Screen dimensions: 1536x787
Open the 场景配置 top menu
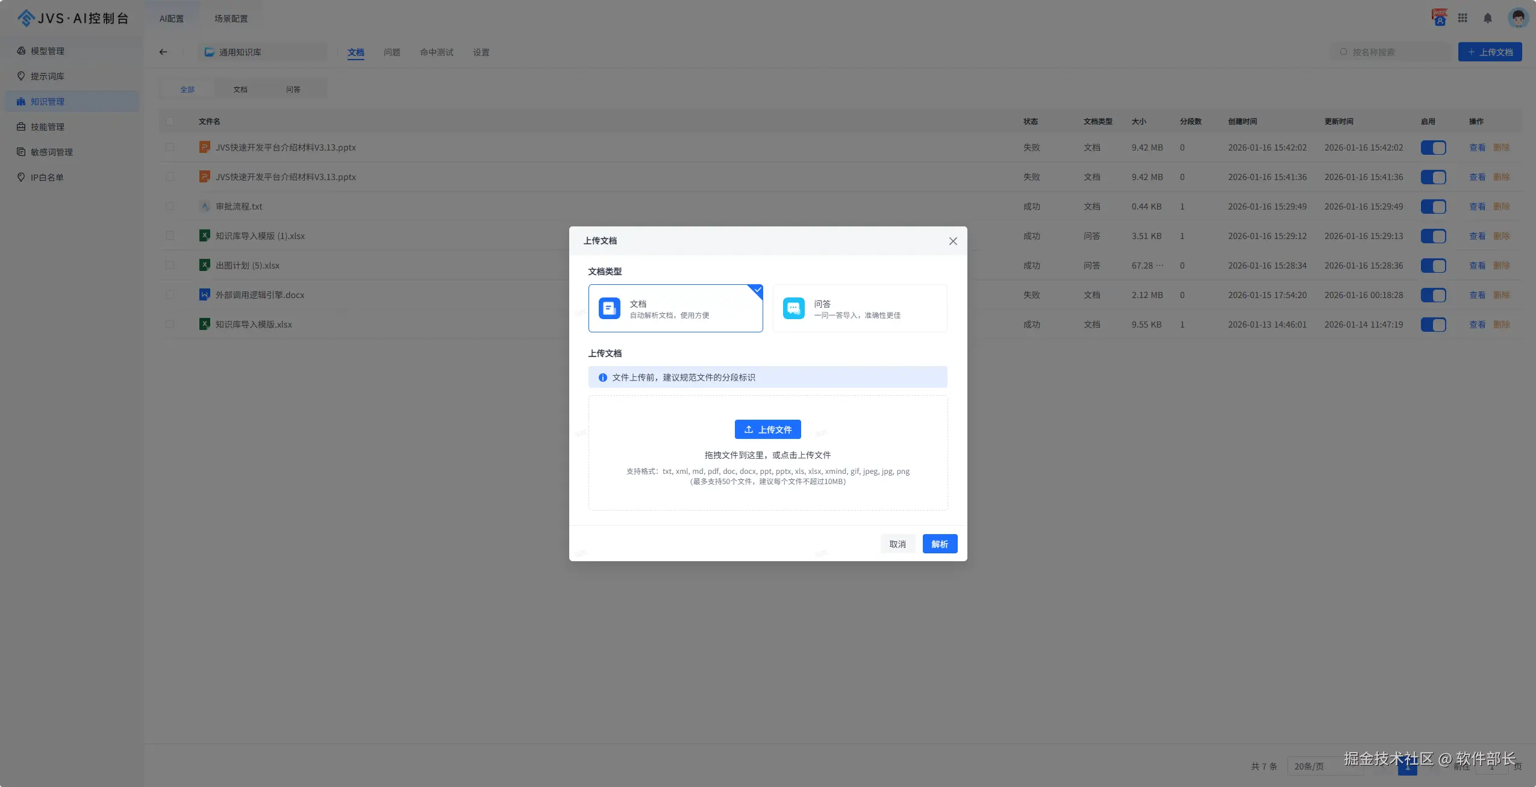click(x=231, y=19)
